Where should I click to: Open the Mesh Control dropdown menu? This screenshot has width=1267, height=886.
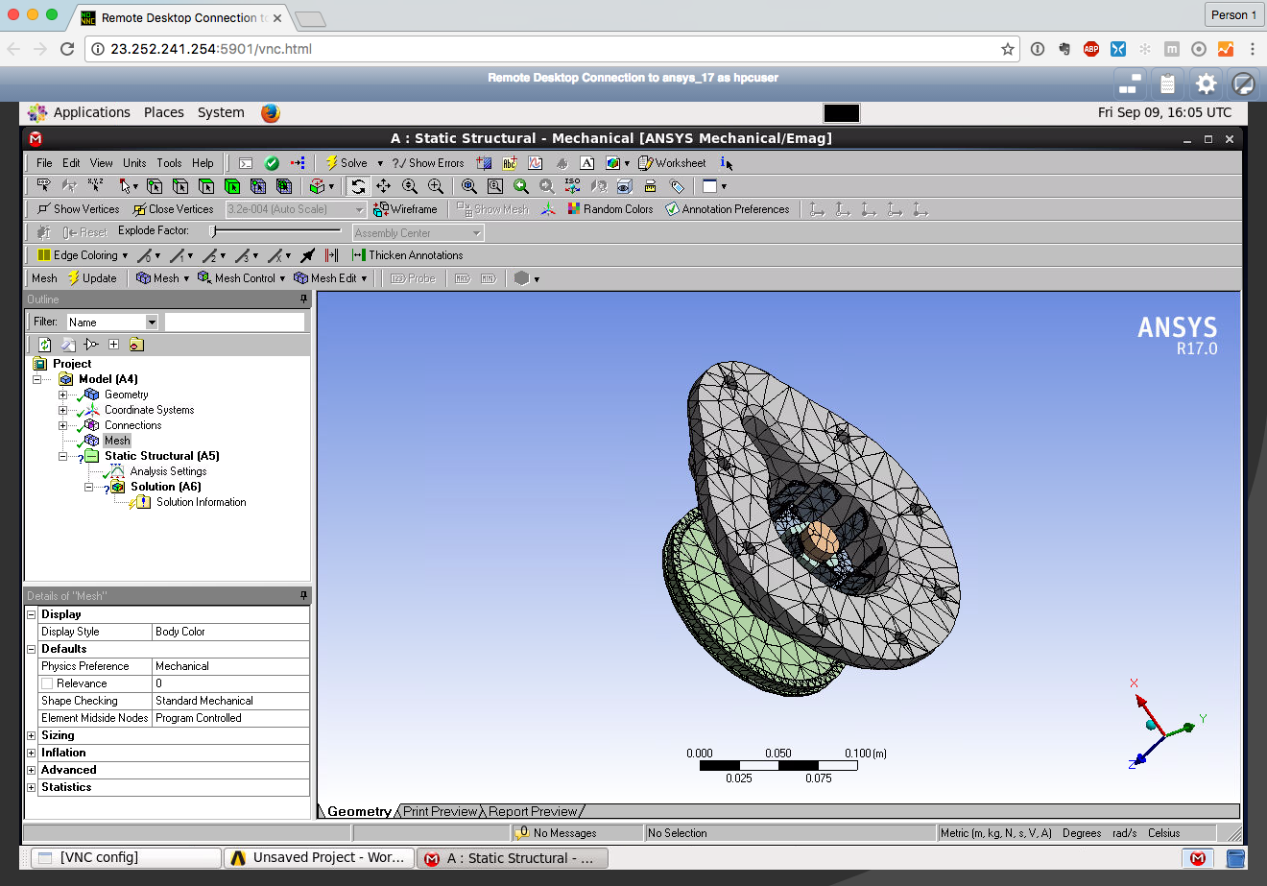click(242, 278)
